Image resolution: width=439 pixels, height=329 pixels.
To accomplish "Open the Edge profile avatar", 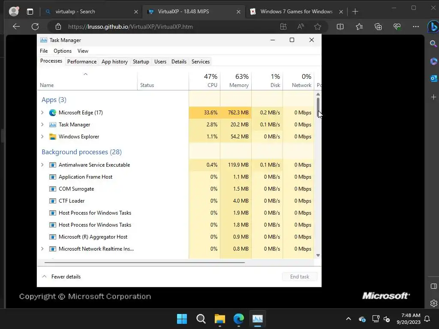I will (14, 11).
